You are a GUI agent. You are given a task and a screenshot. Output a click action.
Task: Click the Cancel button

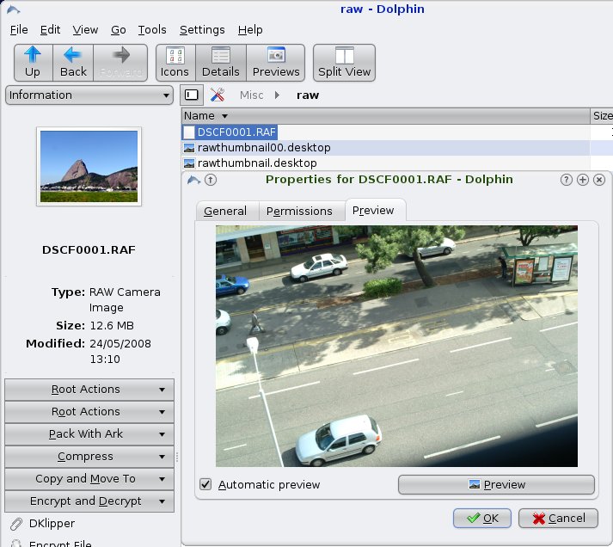(559, 518)
